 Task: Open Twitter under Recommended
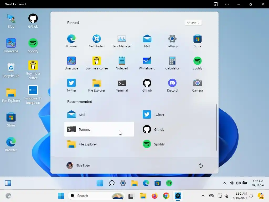174,115
